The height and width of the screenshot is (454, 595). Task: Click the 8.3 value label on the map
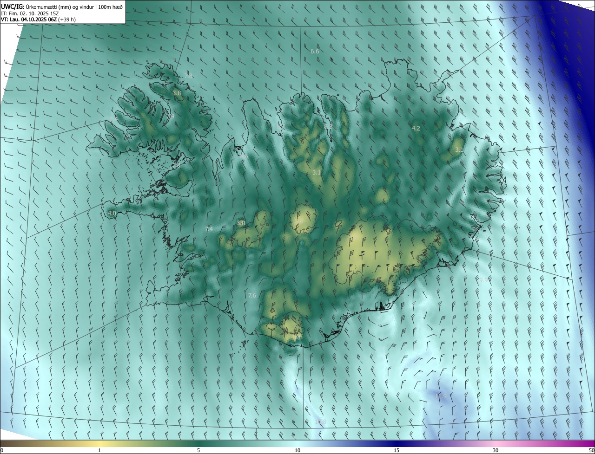pyautogui.click(x=329, y=126)
